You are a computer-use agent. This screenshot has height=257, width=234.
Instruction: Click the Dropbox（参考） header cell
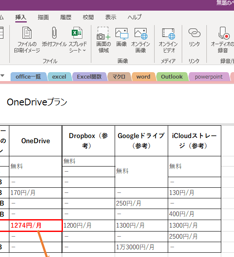(x=88, y=141)
